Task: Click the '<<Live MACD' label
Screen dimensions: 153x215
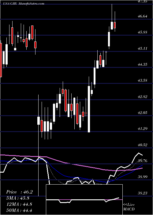Action: click(129, 207)
